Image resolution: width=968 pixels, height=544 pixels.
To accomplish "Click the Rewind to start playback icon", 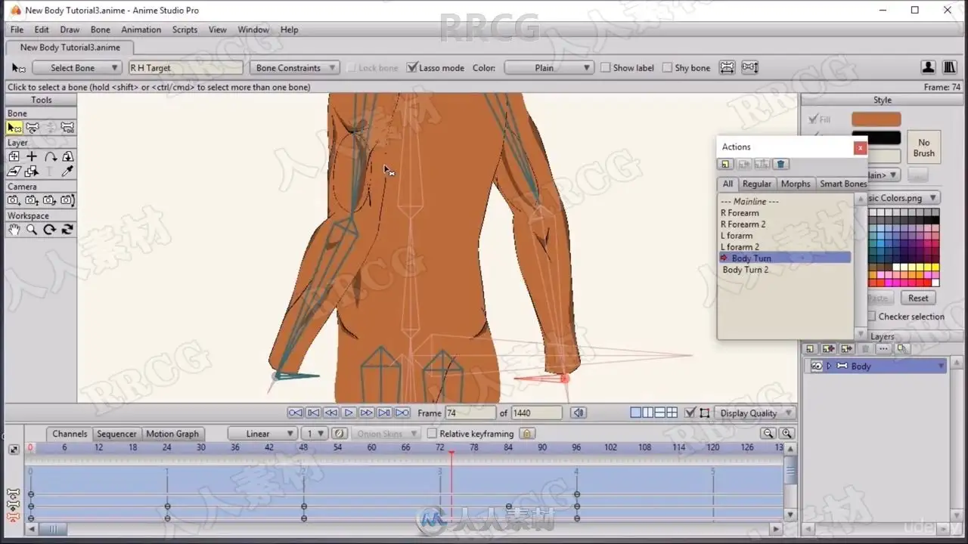I will coord(295,413).
